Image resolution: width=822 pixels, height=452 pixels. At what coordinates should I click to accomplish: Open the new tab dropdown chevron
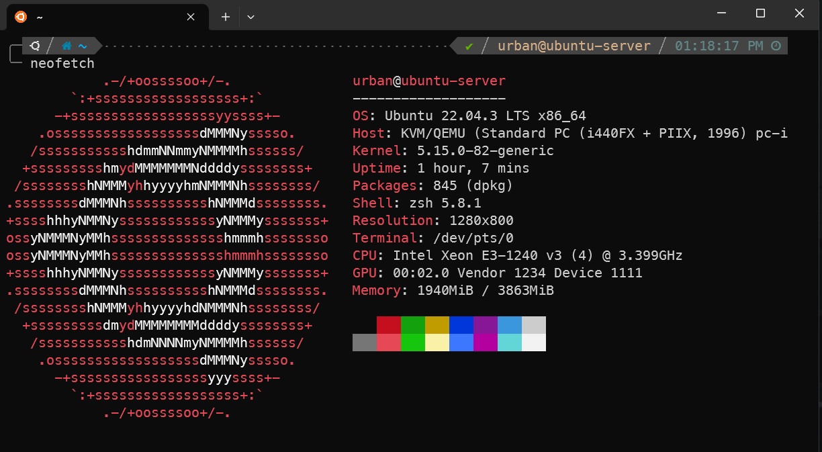[x=250, y=17]
